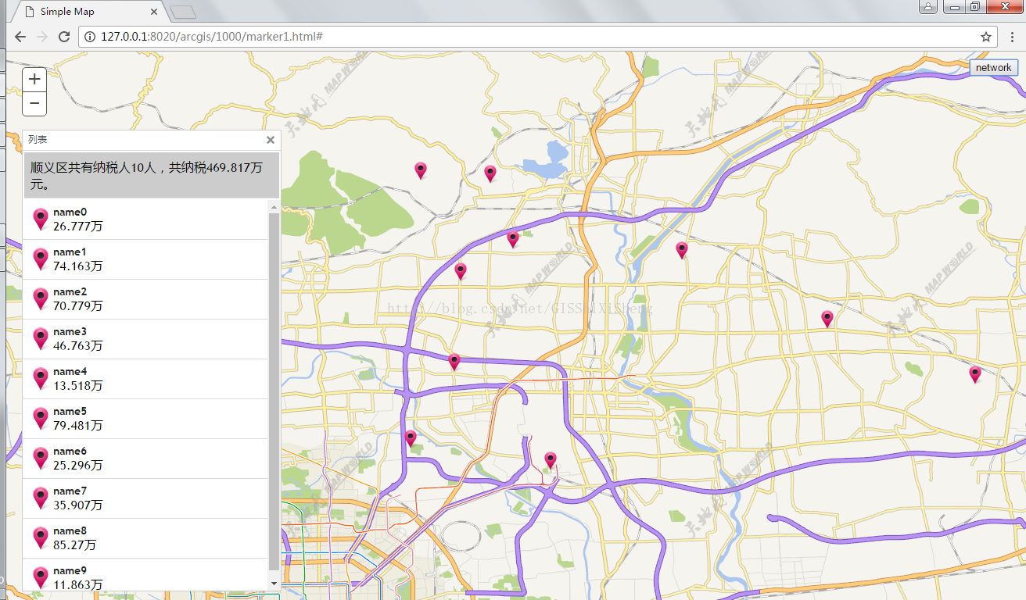This screenshot has width=1026, height=600.
Task: Select the marker icon beside name7
Action: tap(41, 498)
